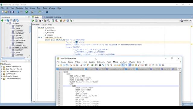The image size is (193, 109).
Task: Select C_ORDERS_XML column under CUSTOMER
Action: tap(20, 45)
